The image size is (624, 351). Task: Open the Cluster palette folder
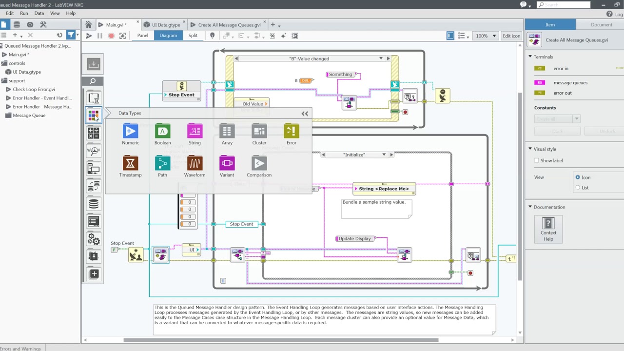(x=259, y=135)
